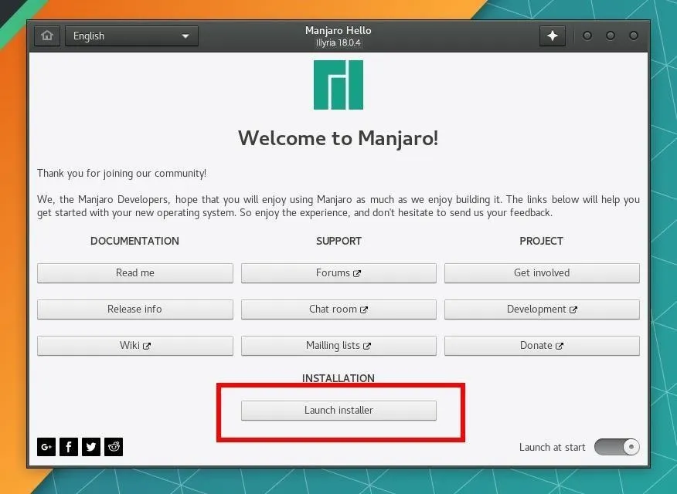The width and height of the screenshot is (677, 494).
Task: Open Release info
Action: [x=135, y=309]
